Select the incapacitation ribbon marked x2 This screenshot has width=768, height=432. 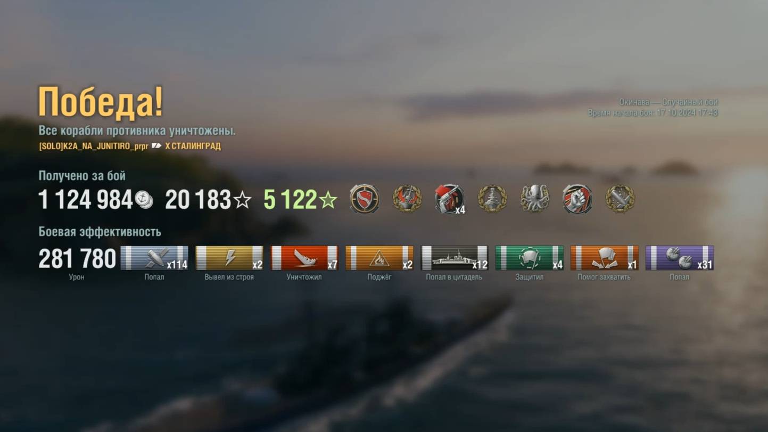click(x=229, y=258)
